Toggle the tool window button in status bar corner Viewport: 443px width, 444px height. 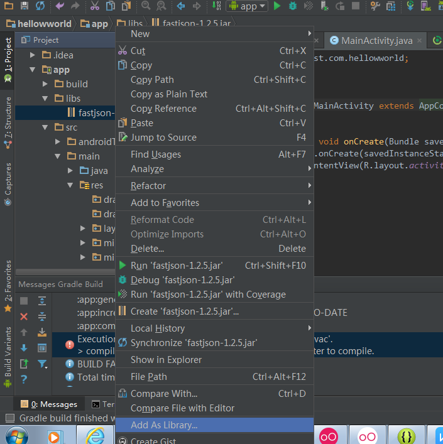pyautogui.click(x=9, y=418)
